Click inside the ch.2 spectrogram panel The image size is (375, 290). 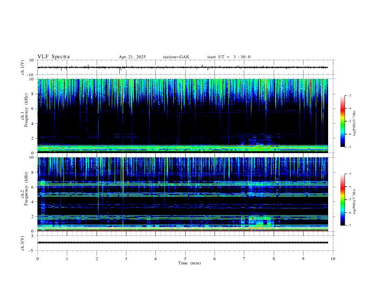click(x=182, y=194)
